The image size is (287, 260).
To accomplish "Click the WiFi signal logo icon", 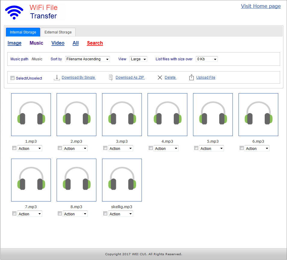I will point(14,12).
